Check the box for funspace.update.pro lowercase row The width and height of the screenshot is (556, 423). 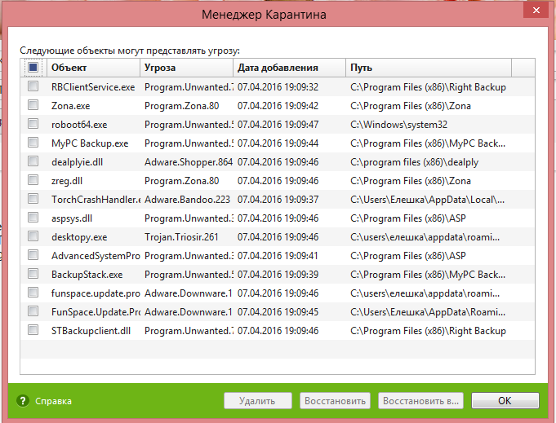[33, 293]
